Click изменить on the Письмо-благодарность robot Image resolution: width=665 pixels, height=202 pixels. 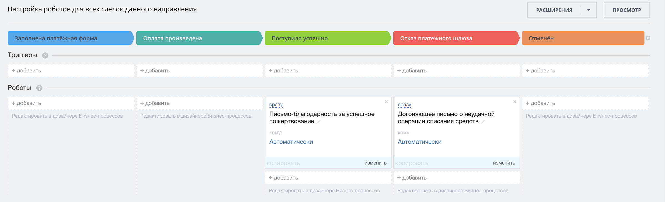[x=375, y=163]
